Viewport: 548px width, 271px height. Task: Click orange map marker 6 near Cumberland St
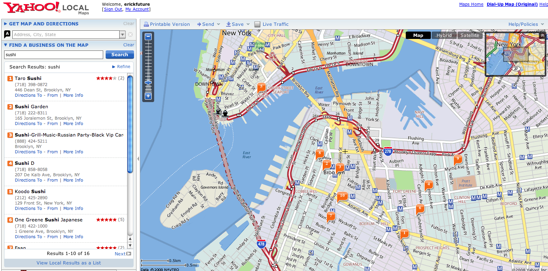tap(420, 208)
